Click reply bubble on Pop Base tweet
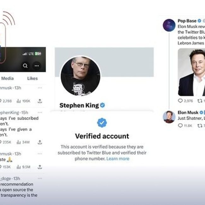This screenshot has width=205, height=205. point(180,101)
